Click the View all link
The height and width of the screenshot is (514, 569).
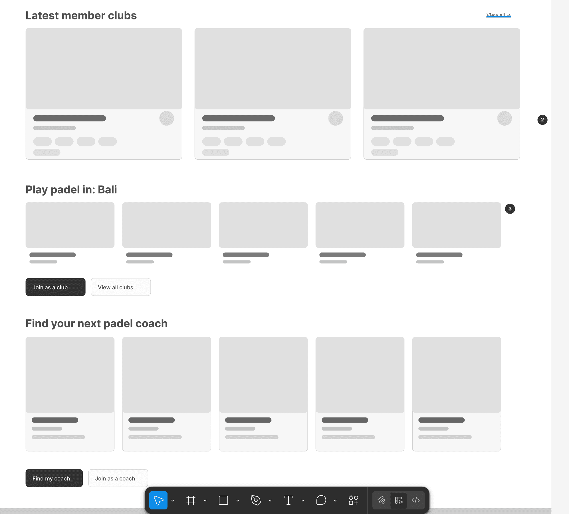[499, 15]
